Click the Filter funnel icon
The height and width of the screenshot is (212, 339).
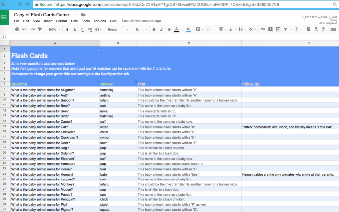[286, 29]
